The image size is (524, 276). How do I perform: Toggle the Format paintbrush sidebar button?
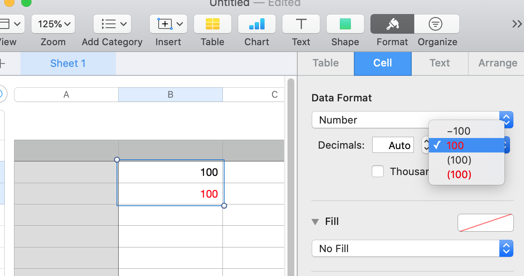point(392,24)
